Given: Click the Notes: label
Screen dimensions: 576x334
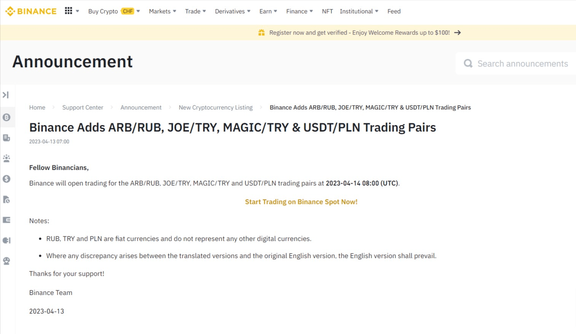Looking at the screenshot, I should click(39, 221).
